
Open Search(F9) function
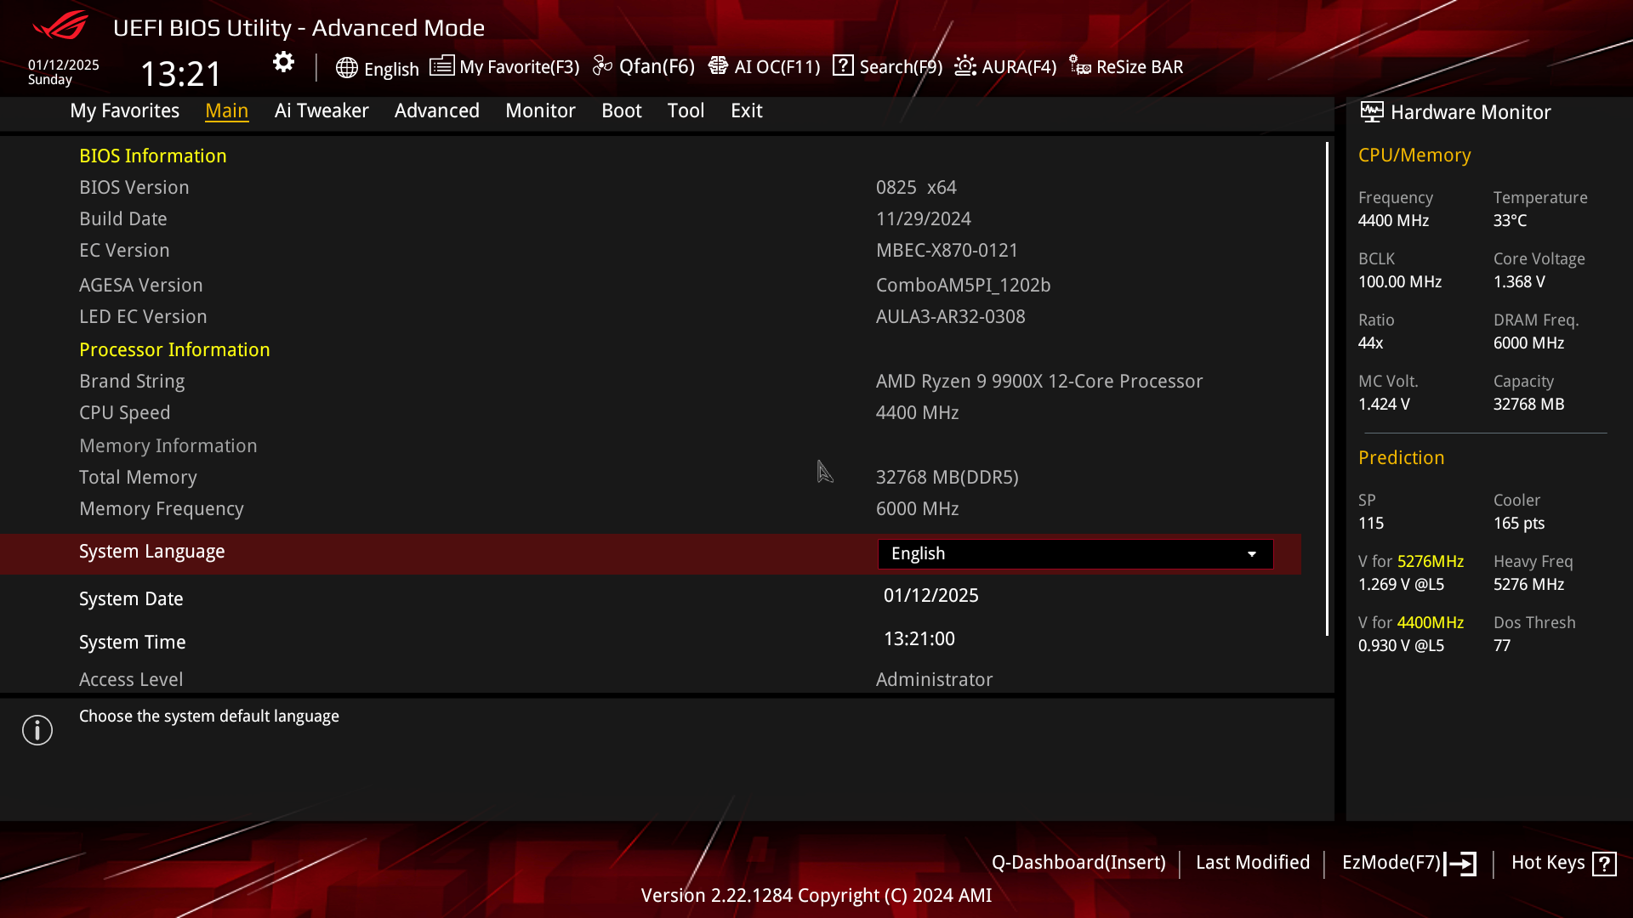tap(887, 66)
